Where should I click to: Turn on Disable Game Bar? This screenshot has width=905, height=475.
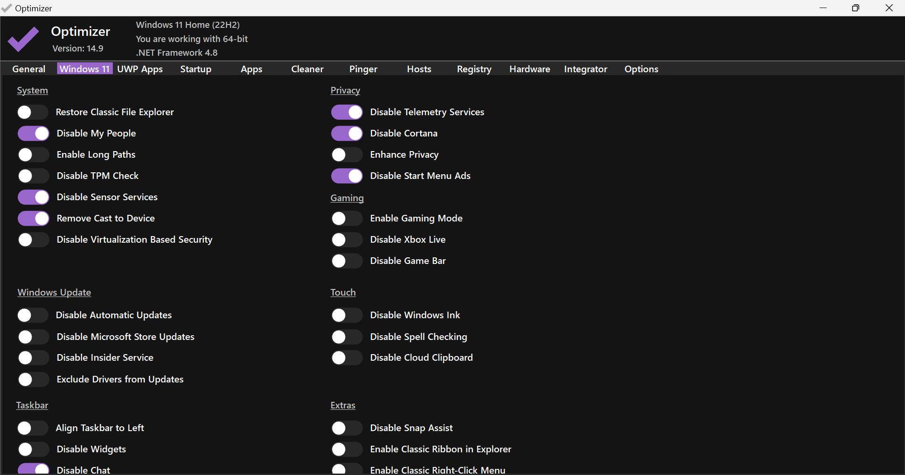click(347, 261)
